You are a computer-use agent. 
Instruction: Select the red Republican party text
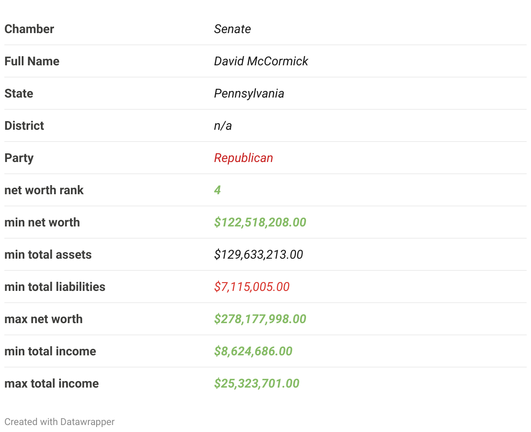[x=244, y=158]
